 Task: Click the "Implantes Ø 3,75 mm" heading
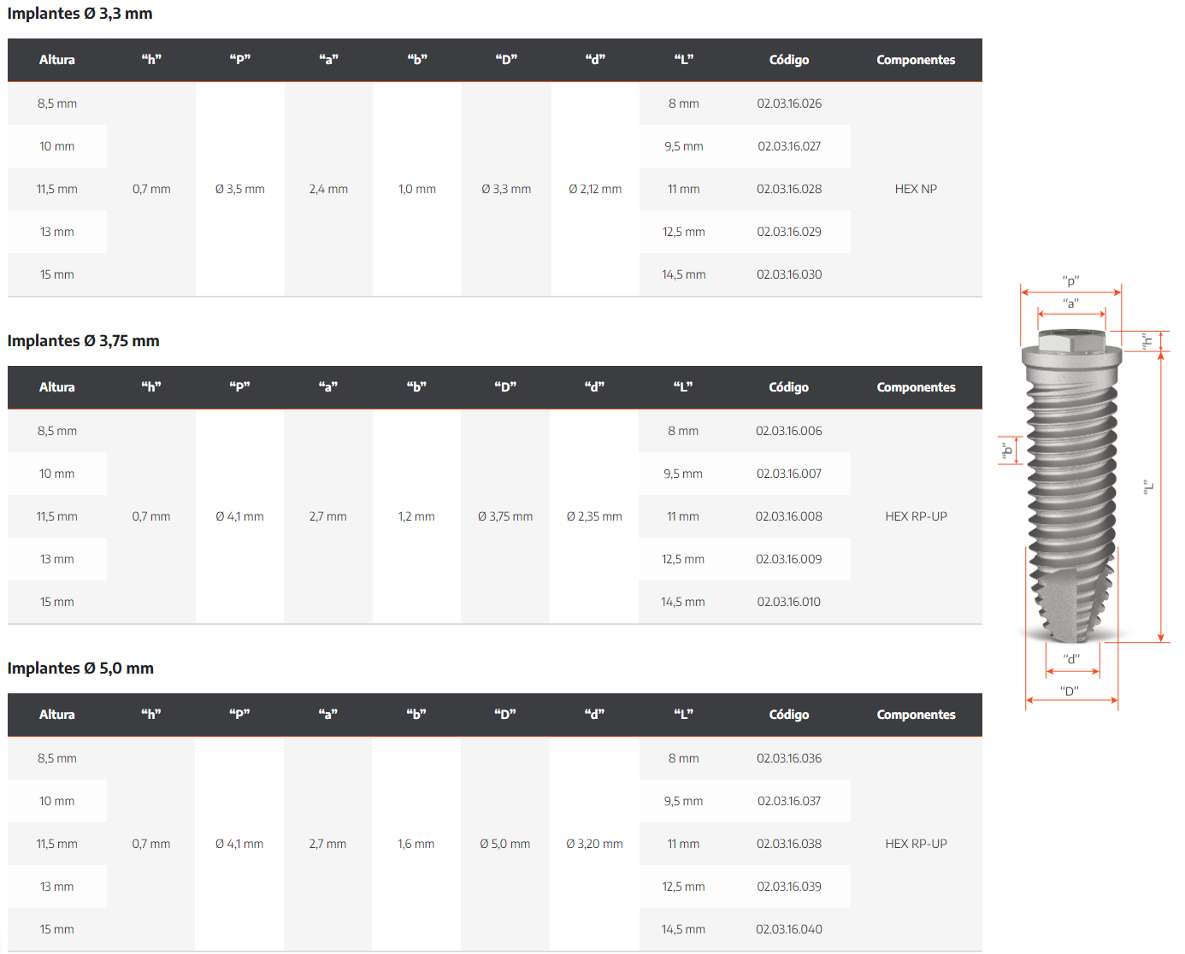[84, 341]
